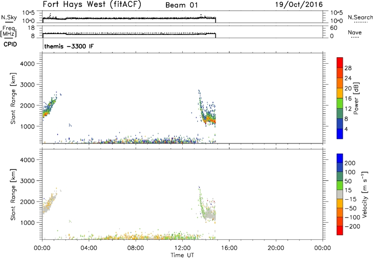Click the '-100' velocity colorbar tick label

point(352,217)
